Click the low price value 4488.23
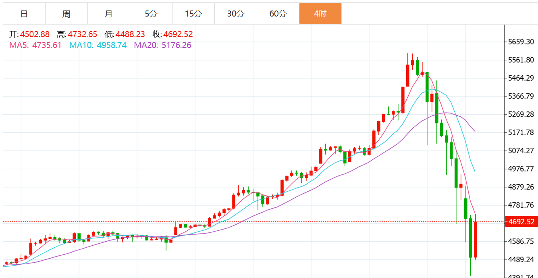Image resolution: width=538 pixels, height=278 pixels. pos(130,34)
